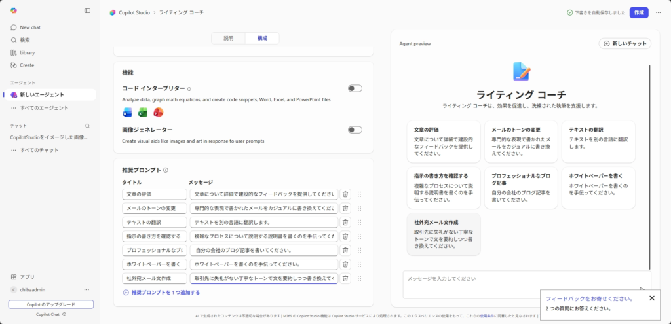The image size is (671, 324).
Task: Delete the 文章の評価 prompt row
Action: (x=345, y=194)
